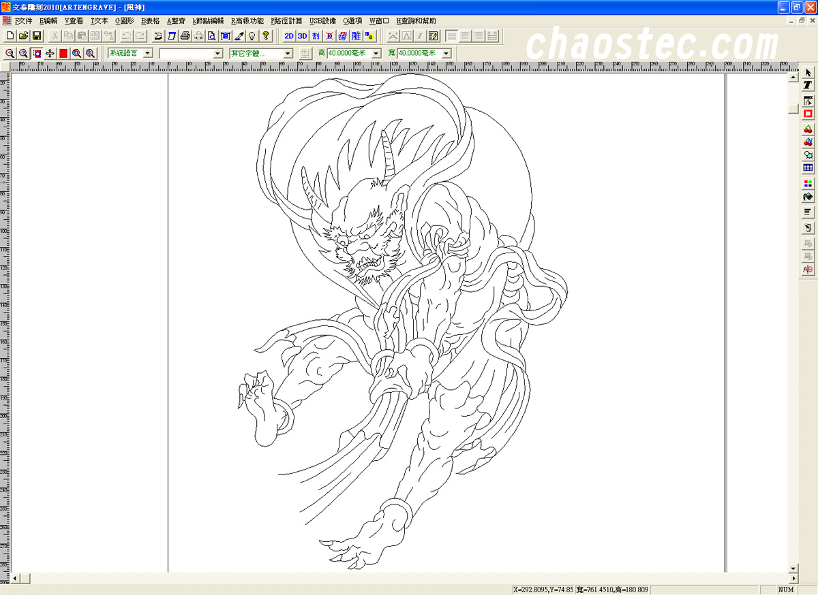818x595 pixels.
Task: Click the 型 font type button
Action: coord(305,53)
